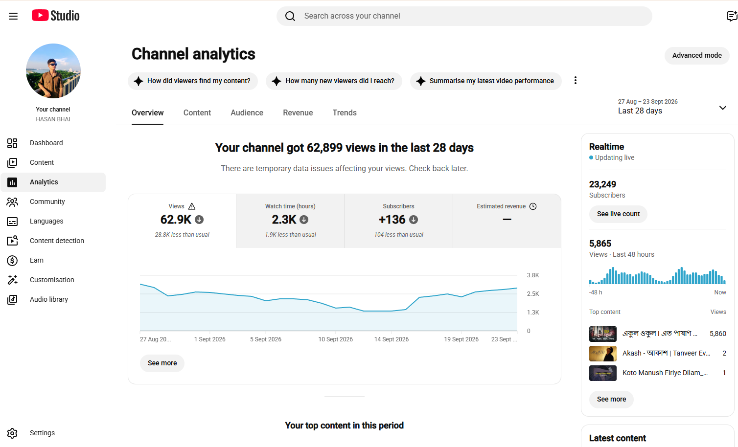
Task: Focus the 'Search across your channel' field
Action: [x=464, y=16]
